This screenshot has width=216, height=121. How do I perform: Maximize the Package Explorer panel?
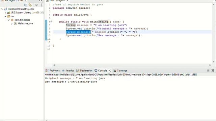pos(40,1)
